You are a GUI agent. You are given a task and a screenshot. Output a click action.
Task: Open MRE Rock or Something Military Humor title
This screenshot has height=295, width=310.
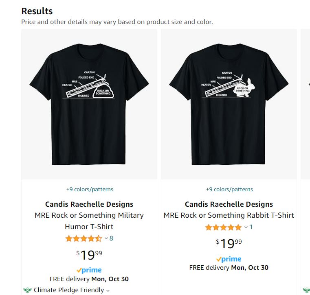89,221
